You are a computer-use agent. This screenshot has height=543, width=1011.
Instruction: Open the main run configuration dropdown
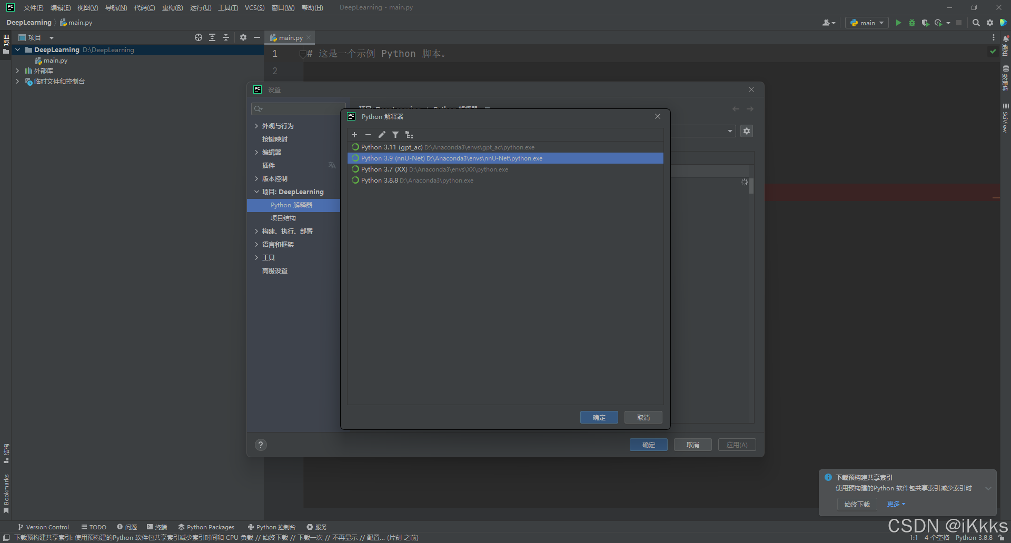coord(867,23)
